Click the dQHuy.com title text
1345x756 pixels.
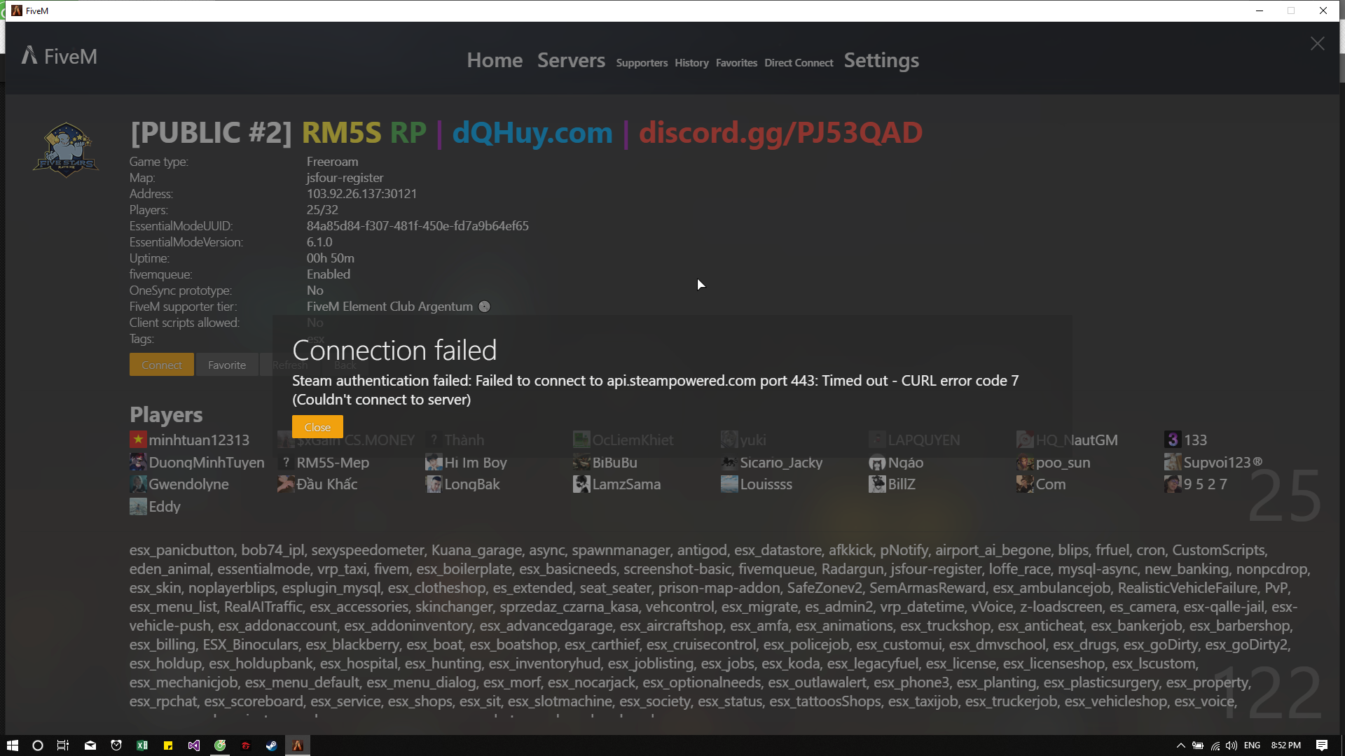[532, 132]
